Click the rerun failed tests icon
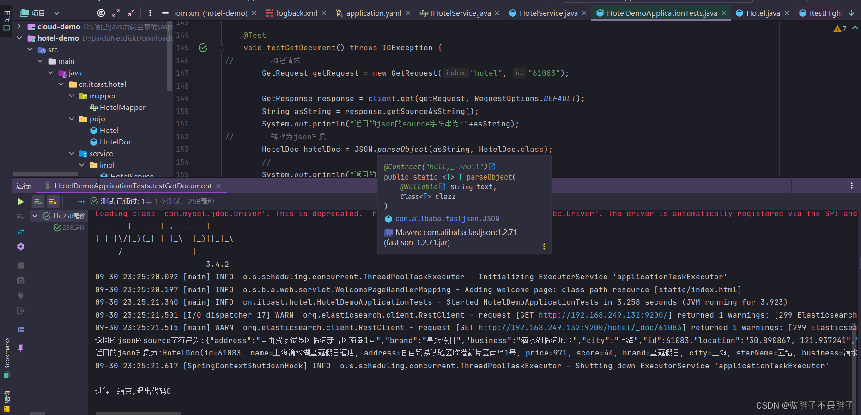The width and height of the screenshot is (861, 415). [20, 216]
